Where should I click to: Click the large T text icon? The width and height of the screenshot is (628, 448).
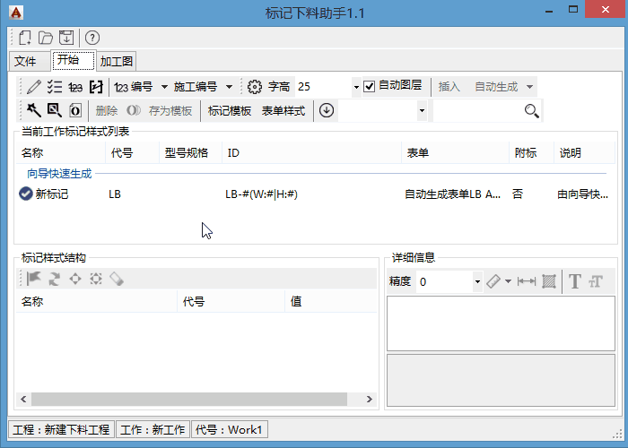click(x=575, y=281)
